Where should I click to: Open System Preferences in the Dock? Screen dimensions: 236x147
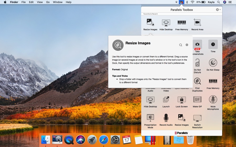(115, 140)
